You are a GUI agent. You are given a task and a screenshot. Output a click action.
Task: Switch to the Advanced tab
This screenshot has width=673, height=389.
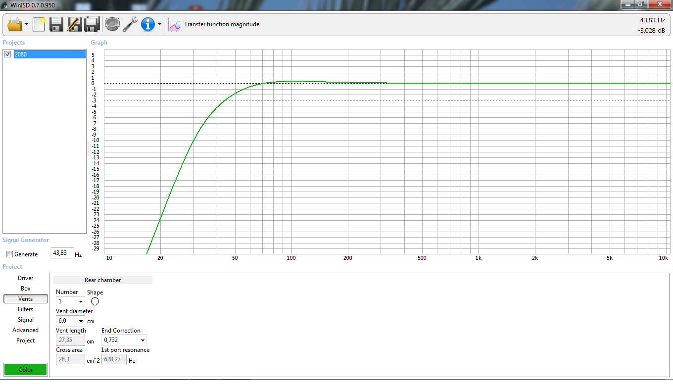click(26, 330)
